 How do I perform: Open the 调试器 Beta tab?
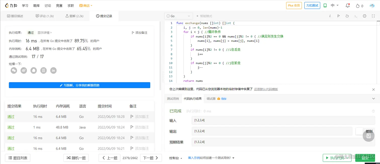216,99
